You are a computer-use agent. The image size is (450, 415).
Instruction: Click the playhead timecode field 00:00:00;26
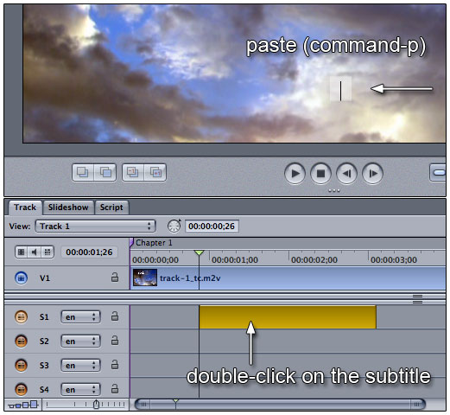(212, 227)
